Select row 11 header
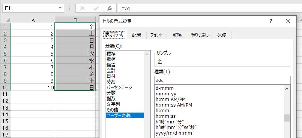 click(5, 94)
